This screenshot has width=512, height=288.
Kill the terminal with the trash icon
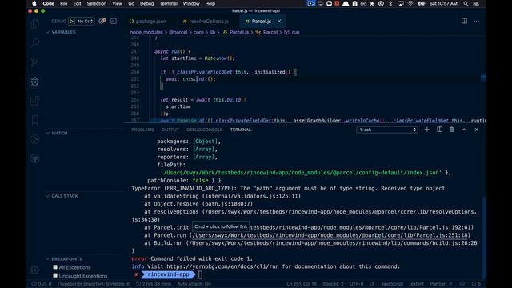click(x=451, y=130)
